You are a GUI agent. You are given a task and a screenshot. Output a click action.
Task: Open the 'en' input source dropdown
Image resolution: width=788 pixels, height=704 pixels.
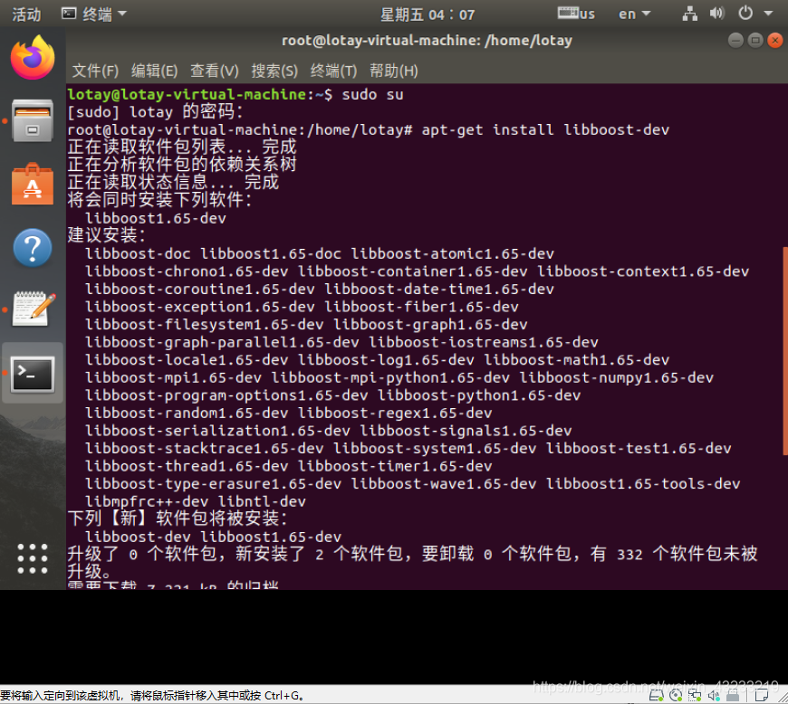[634, 14]
